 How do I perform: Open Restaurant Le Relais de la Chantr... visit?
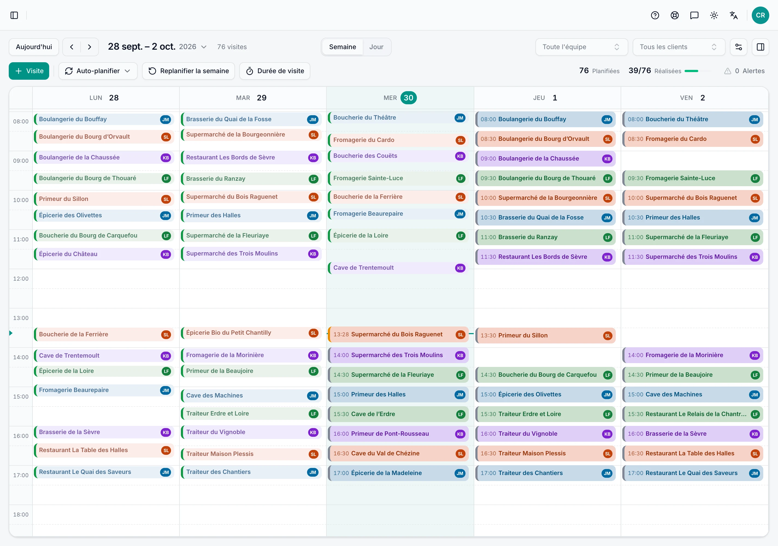692,414
